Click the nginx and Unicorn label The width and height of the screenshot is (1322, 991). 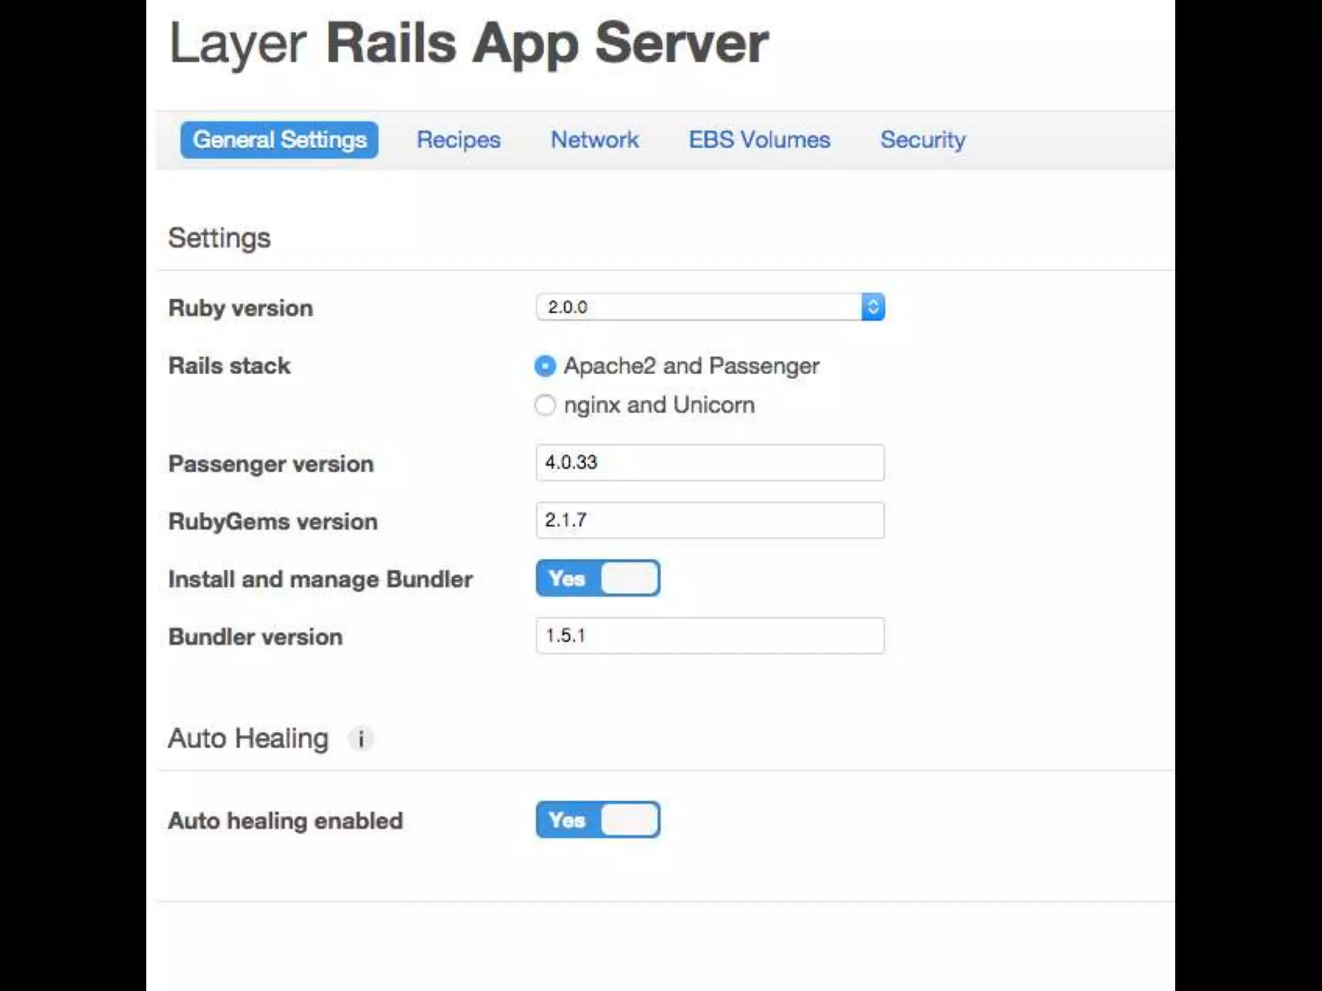(659, 405)
